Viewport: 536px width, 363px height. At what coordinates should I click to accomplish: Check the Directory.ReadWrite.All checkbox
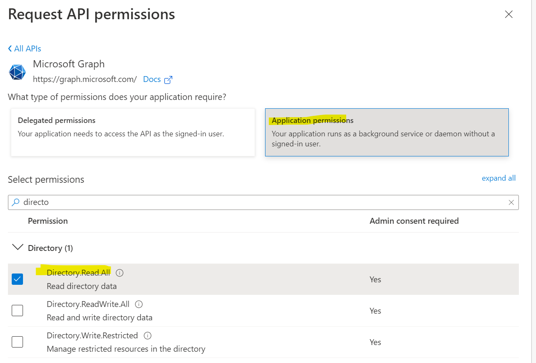click(x=18, y=310)
